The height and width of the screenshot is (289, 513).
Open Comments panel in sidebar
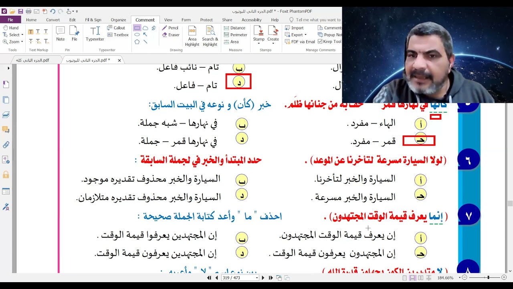tap(6, 129)
